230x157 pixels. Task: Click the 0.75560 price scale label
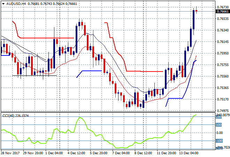click(x=223, y=76)
